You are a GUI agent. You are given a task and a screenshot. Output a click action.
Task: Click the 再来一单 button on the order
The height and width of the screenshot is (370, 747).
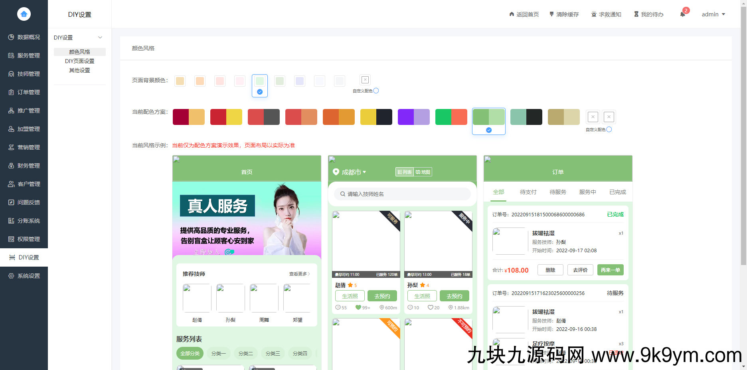[x=610, y=270]
